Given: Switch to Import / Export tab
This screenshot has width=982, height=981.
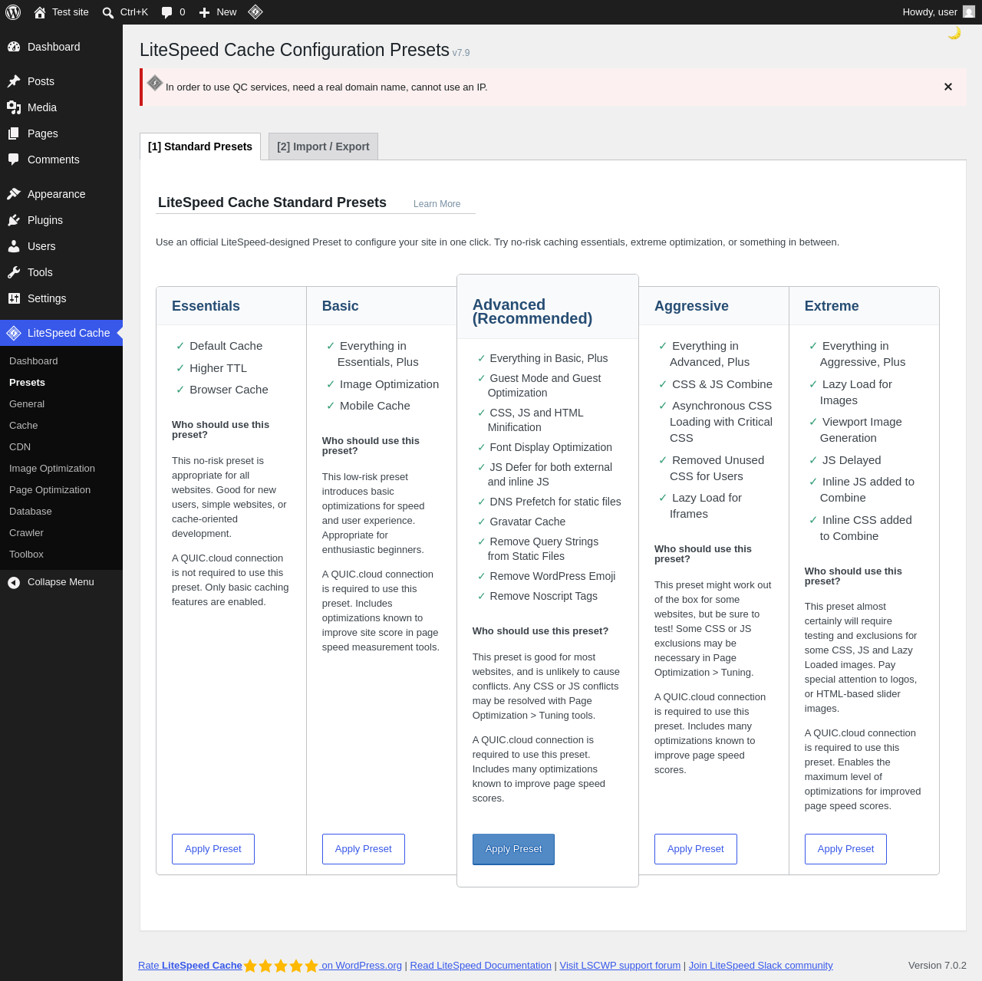Looking at the screenshot, I should [x=323, y=146].
